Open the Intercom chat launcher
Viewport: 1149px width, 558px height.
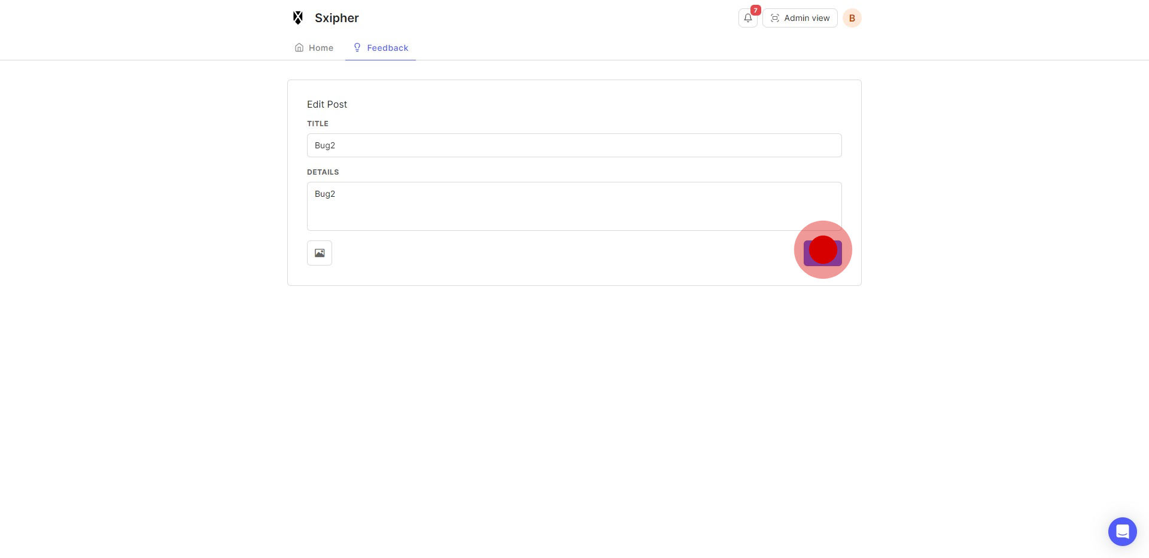tap(1122, 531)
